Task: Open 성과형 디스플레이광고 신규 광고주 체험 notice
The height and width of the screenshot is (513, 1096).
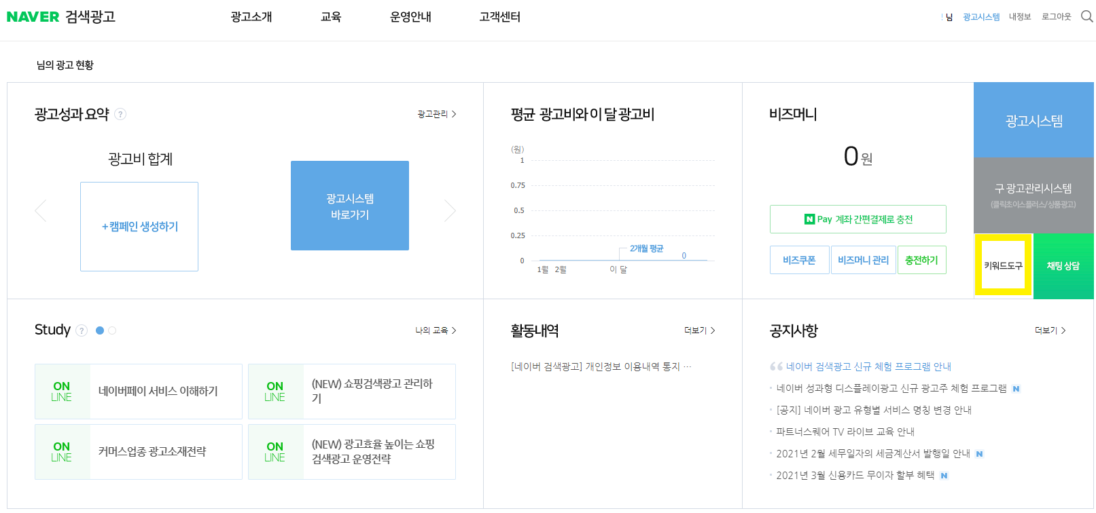Action: point(891,388)
